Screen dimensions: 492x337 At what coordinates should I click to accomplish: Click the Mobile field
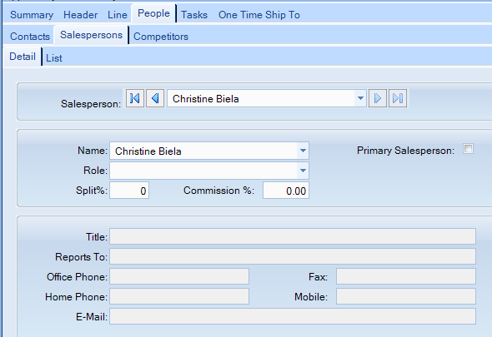pos(406,296)
